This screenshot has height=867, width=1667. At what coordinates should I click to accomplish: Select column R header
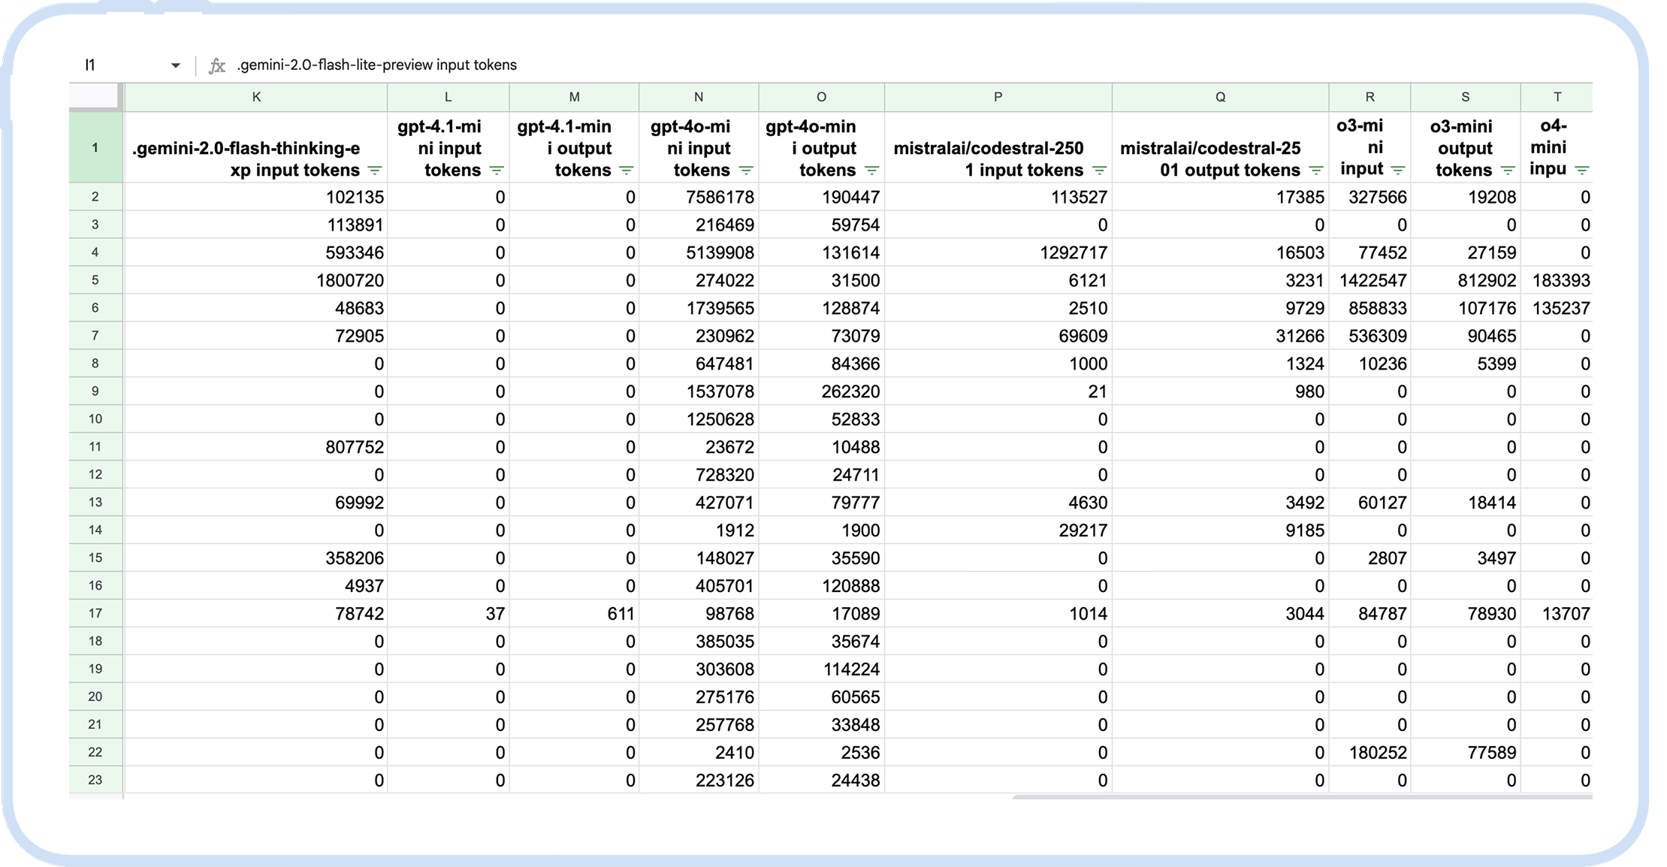[1370, 97]
